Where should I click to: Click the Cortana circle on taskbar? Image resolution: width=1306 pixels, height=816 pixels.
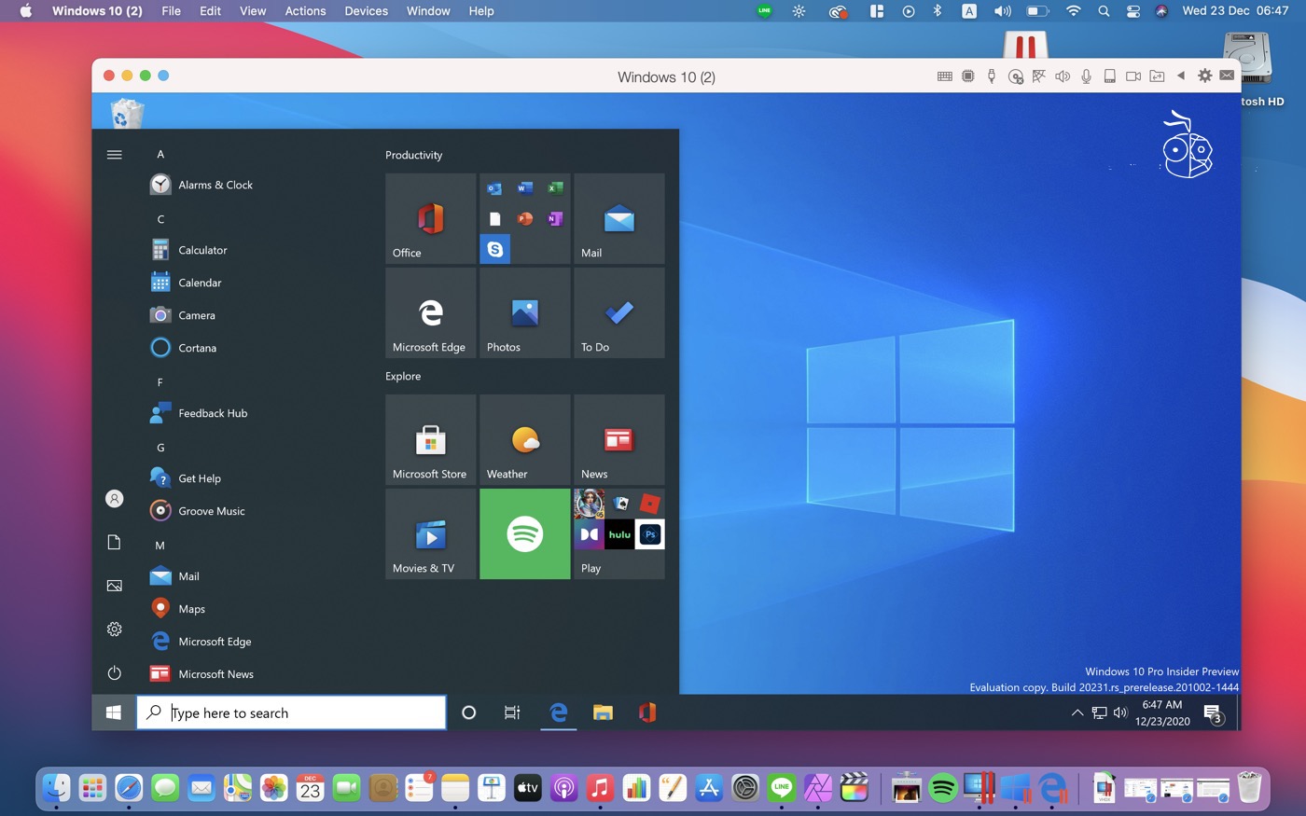(469, 712)
